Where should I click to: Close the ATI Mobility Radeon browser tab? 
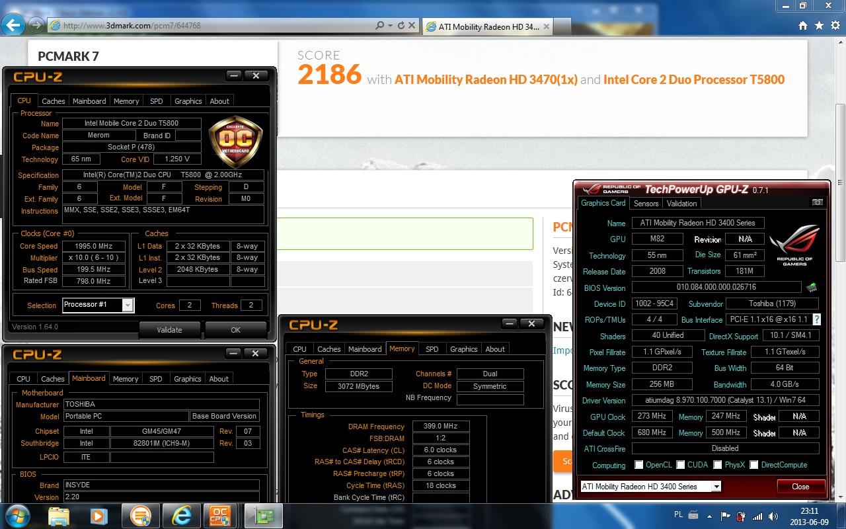tap(546, 26)
